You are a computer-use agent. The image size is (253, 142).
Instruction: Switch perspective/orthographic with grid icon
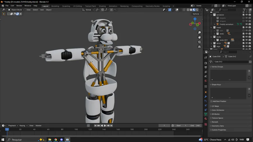199,47
